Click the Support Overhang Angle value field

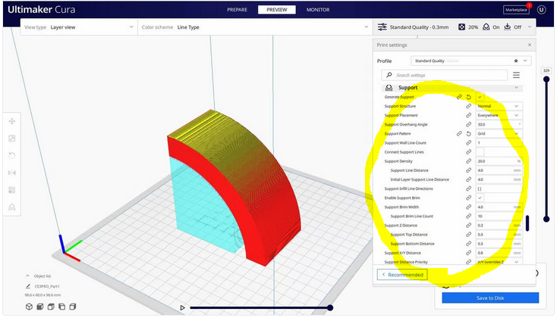click(x=499, y=124)
